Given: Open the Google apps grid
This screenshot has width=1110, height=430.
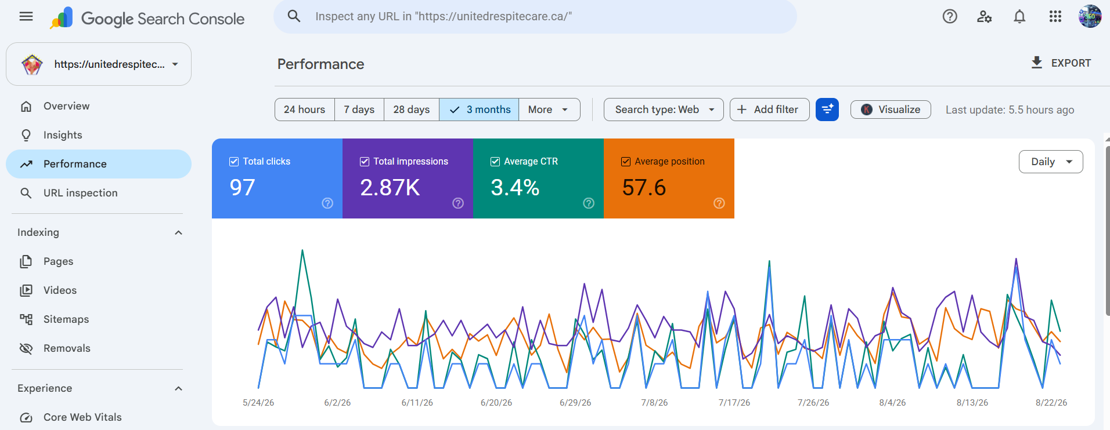Looking at the screenshot, I should 1055,16.
